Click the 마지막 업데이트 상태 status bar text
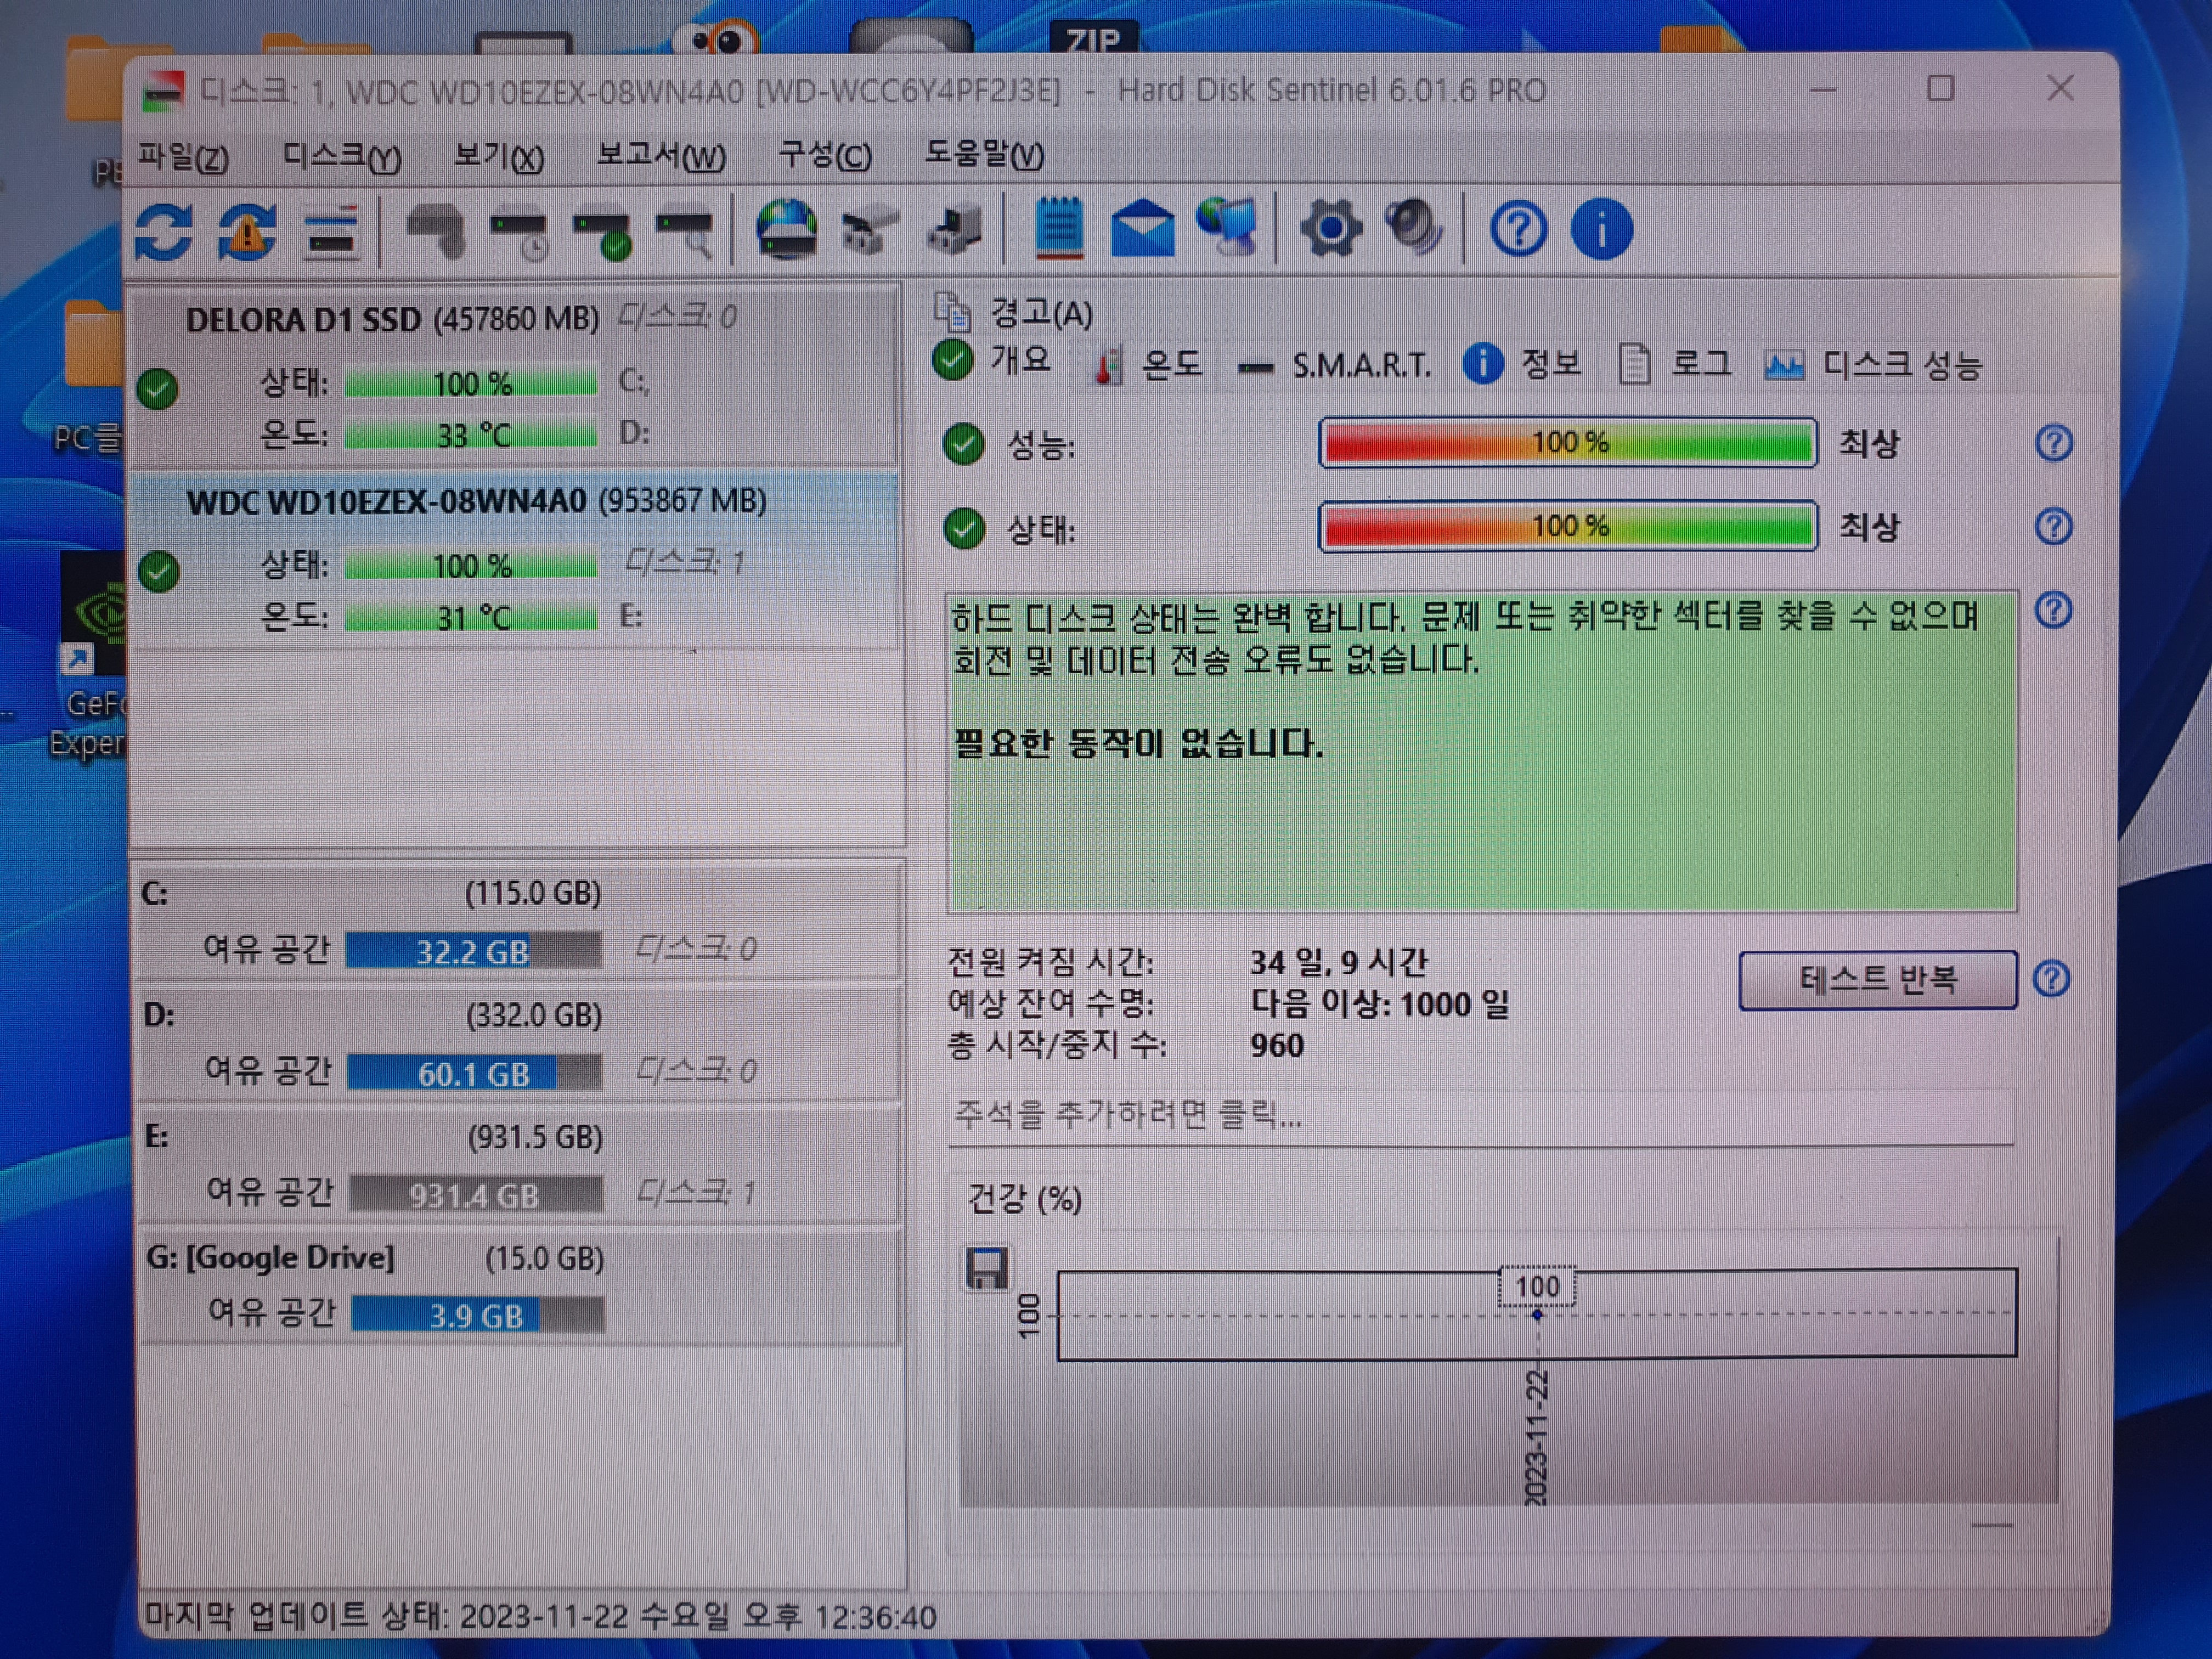Screen dimensions: 2212x1659 [x=540, y=1616]
